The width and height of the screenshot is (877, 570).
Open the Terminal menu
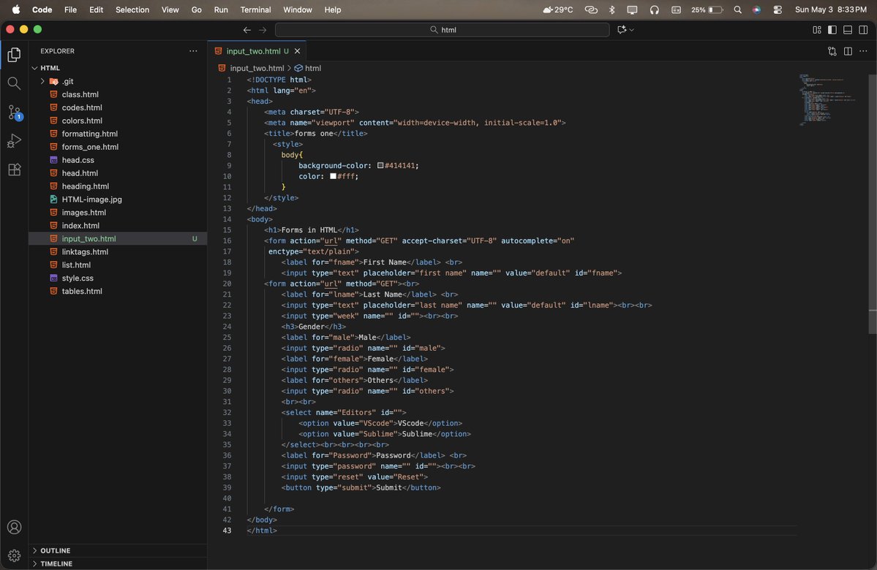[255, 9]
